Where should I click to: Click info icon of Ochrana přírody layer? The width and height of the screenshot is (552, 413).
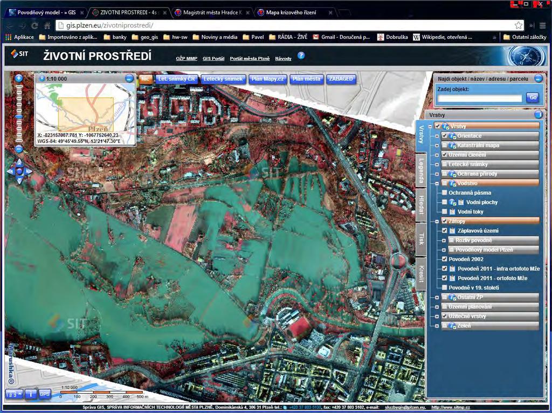453,174
